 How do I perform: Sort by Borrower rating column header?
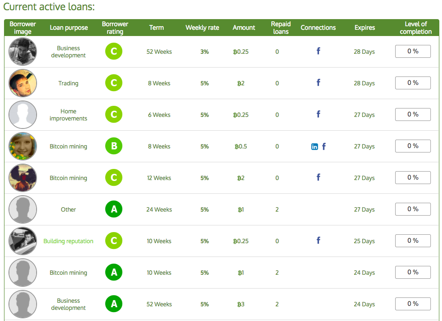(115, 28)
